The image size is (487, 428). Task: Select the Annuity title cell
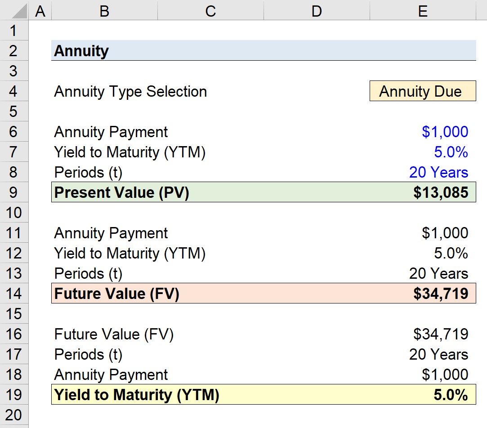(81, 51)
